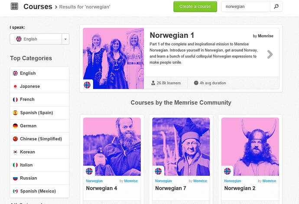
Task: Click the Create a course button
Action: click(195, 6)
